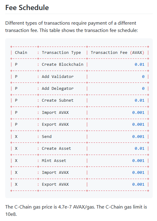The height and width of the screenshot is (221, 157).
Task: Click the '4.7e-7 AVAX/gas' gas price text
Action: (x=76, y=207)
